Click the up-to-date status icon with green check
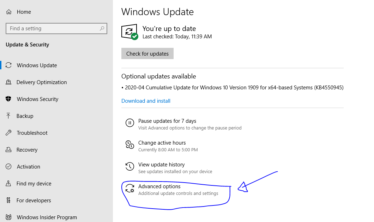Screen dimensions: 374x222 [x=129, y=32]
